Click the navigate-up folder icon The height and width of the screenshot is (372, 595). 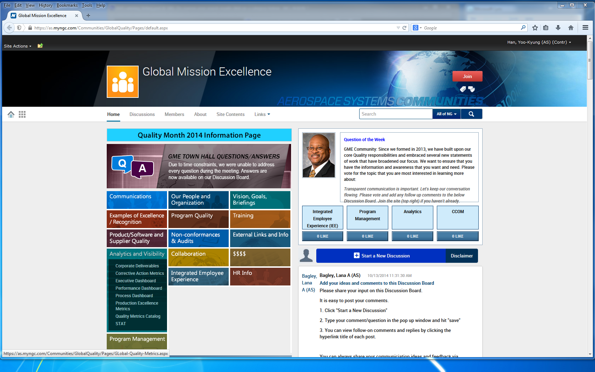pyautogui.click(x=40, y=46)
